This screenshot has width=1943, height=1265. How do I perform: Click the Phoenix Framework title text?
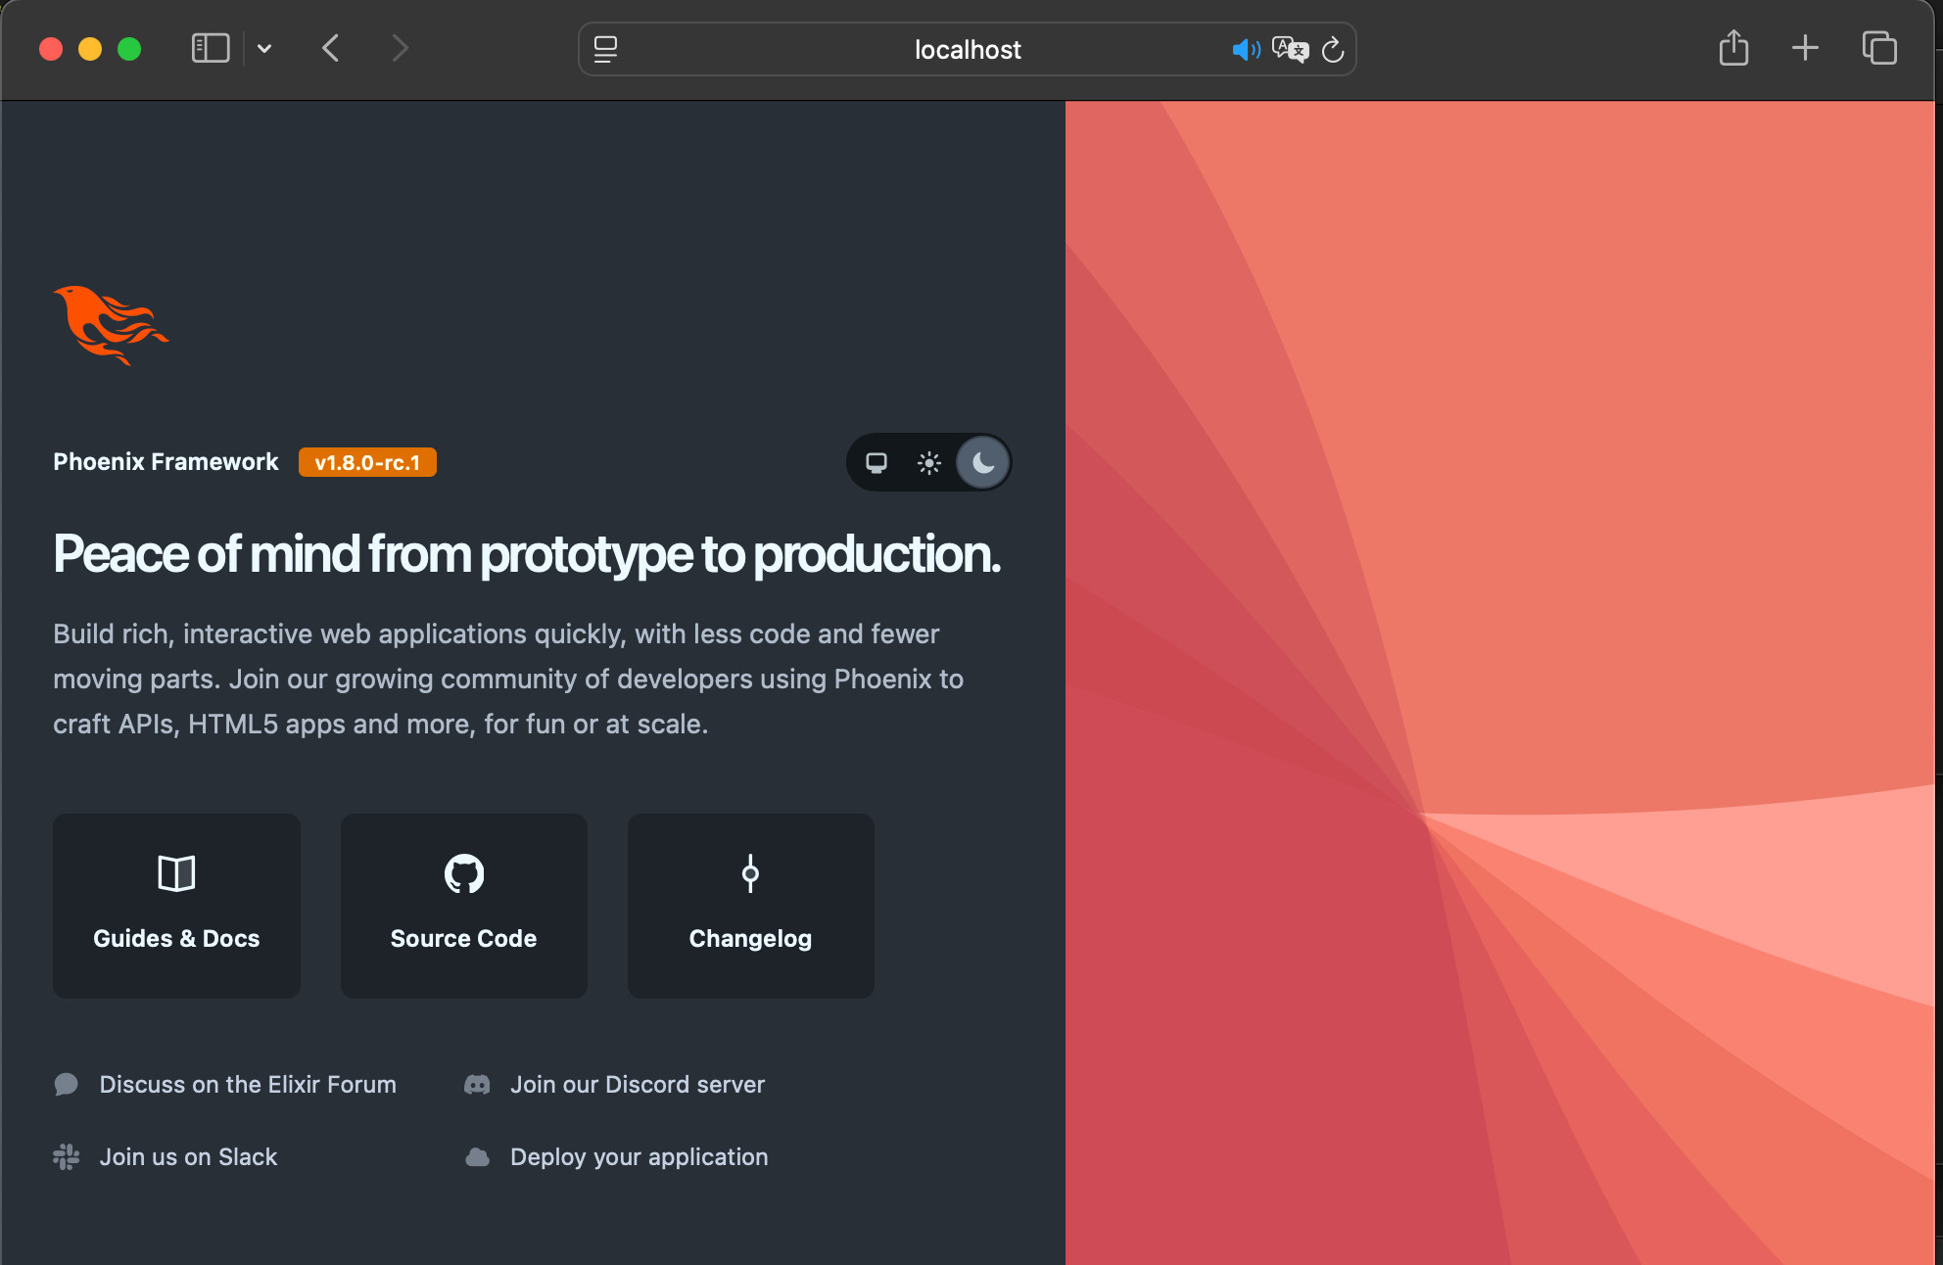[x=166, y=462]
